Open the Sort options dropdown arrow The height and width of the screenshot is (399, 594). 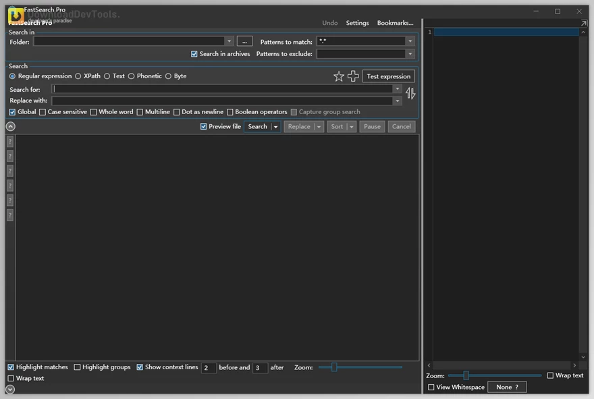pos(352,126)
